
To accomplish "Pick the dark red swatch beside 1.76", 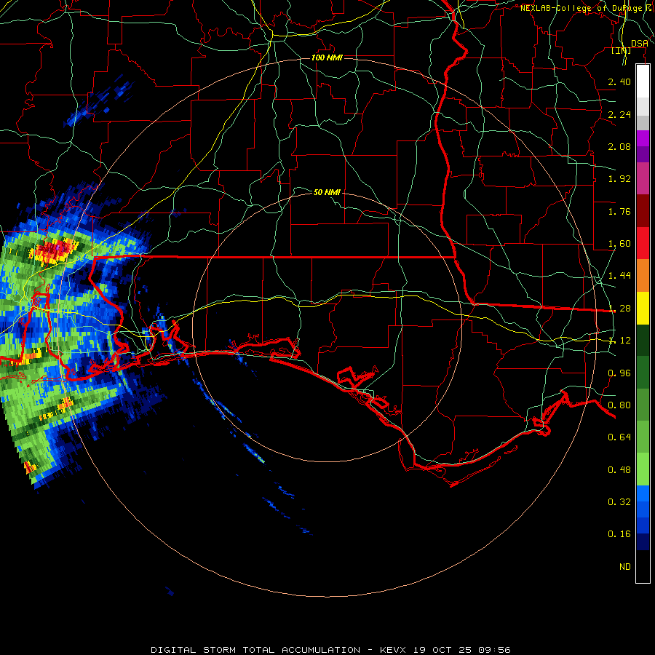I will point(643,211).
